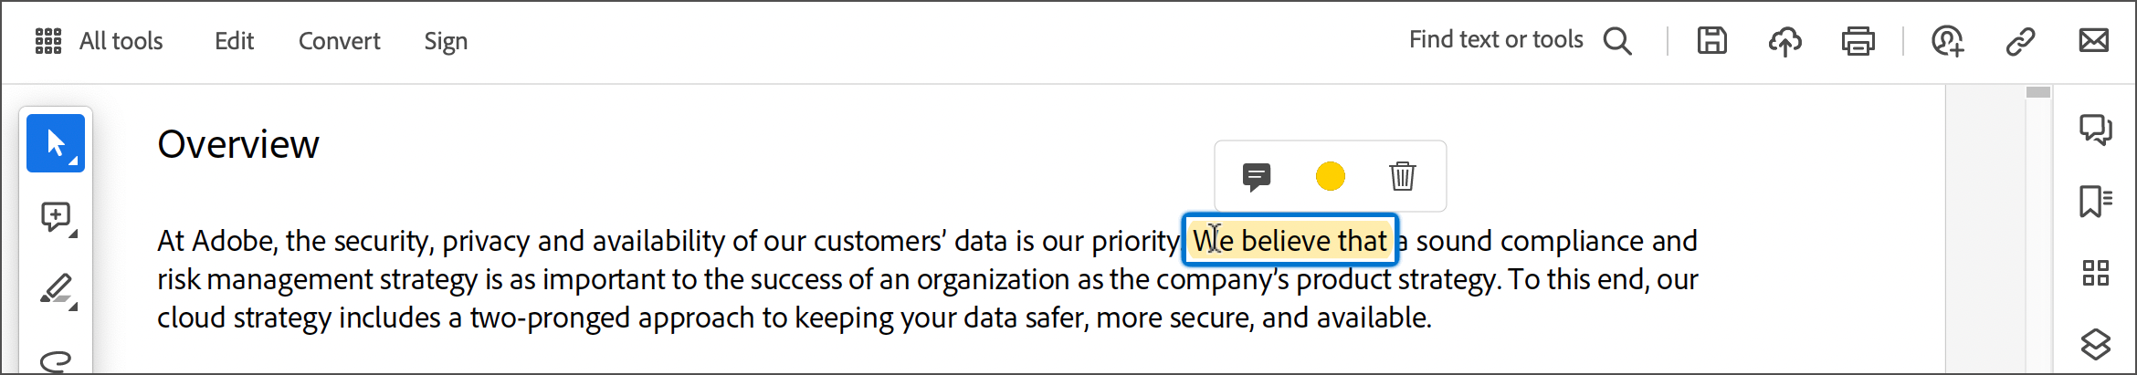Viewport: 2137px width, 375px height.
Task: Open the layers panel
Action: [2095, 344]
